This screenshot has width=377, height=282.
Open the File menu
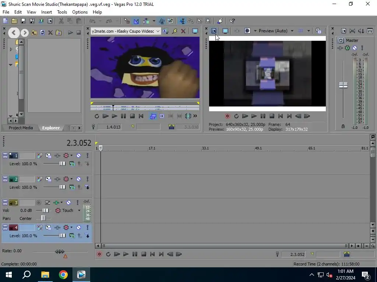6,12
